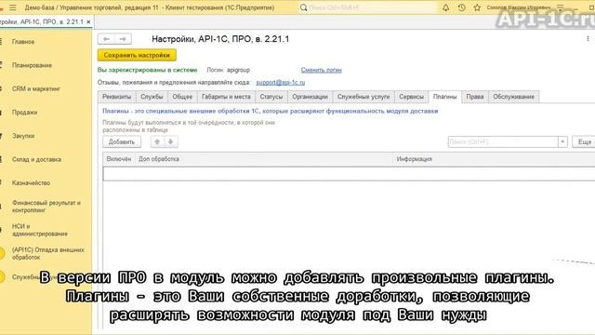Open support@api-1c.ru email link
The image size is (595, 335).
280,82
